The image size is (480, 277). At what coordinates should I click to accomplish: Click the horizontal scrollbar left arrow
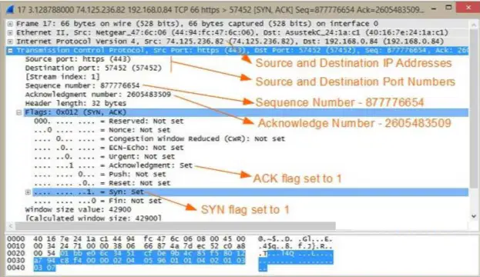coord(11,226)
